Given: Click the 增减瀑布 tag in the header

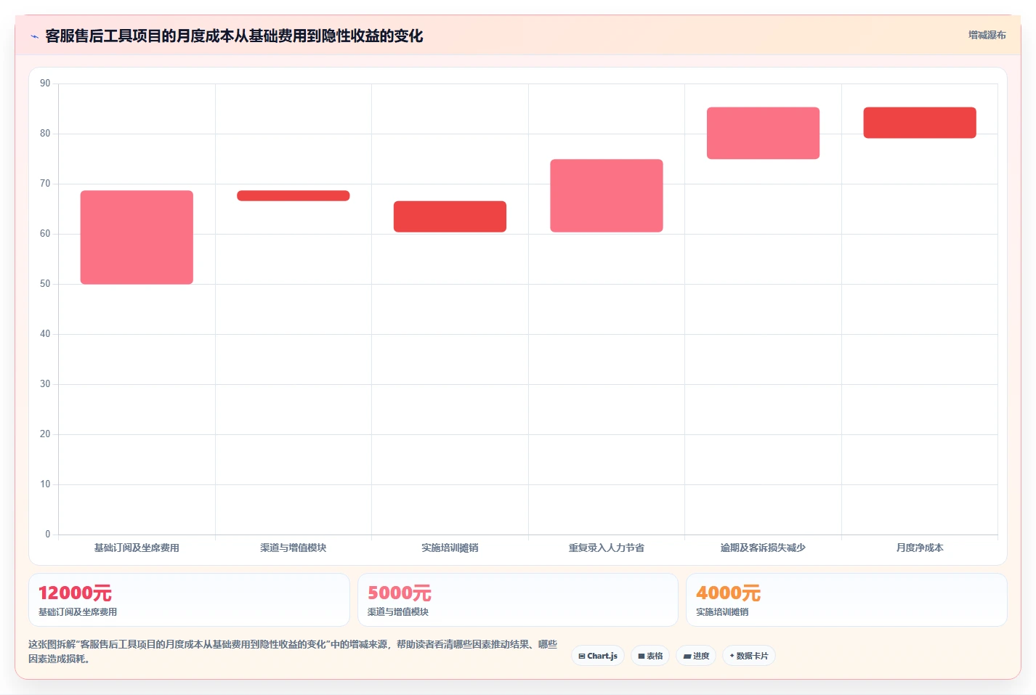Looking at the screenshot, I should coord(987,35).
